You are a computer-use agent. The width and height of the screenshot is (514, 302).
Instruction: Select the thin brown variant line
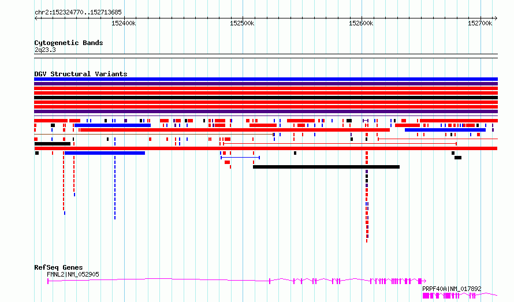(x=154, y=135)
